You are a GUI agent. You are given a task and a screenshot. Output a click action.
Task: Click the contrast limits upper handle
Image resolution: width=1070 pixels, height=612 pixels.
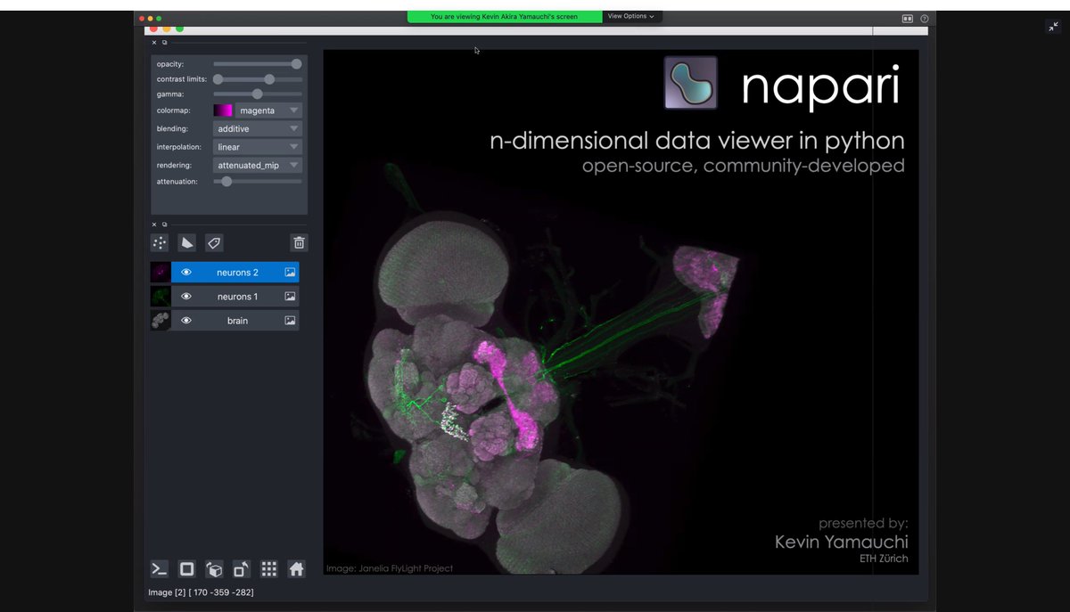tap(269, 79)
